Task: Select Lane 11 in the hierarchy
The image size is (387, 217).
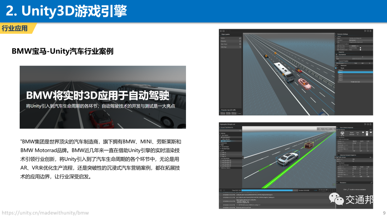Action: click(x=231, y=155)
